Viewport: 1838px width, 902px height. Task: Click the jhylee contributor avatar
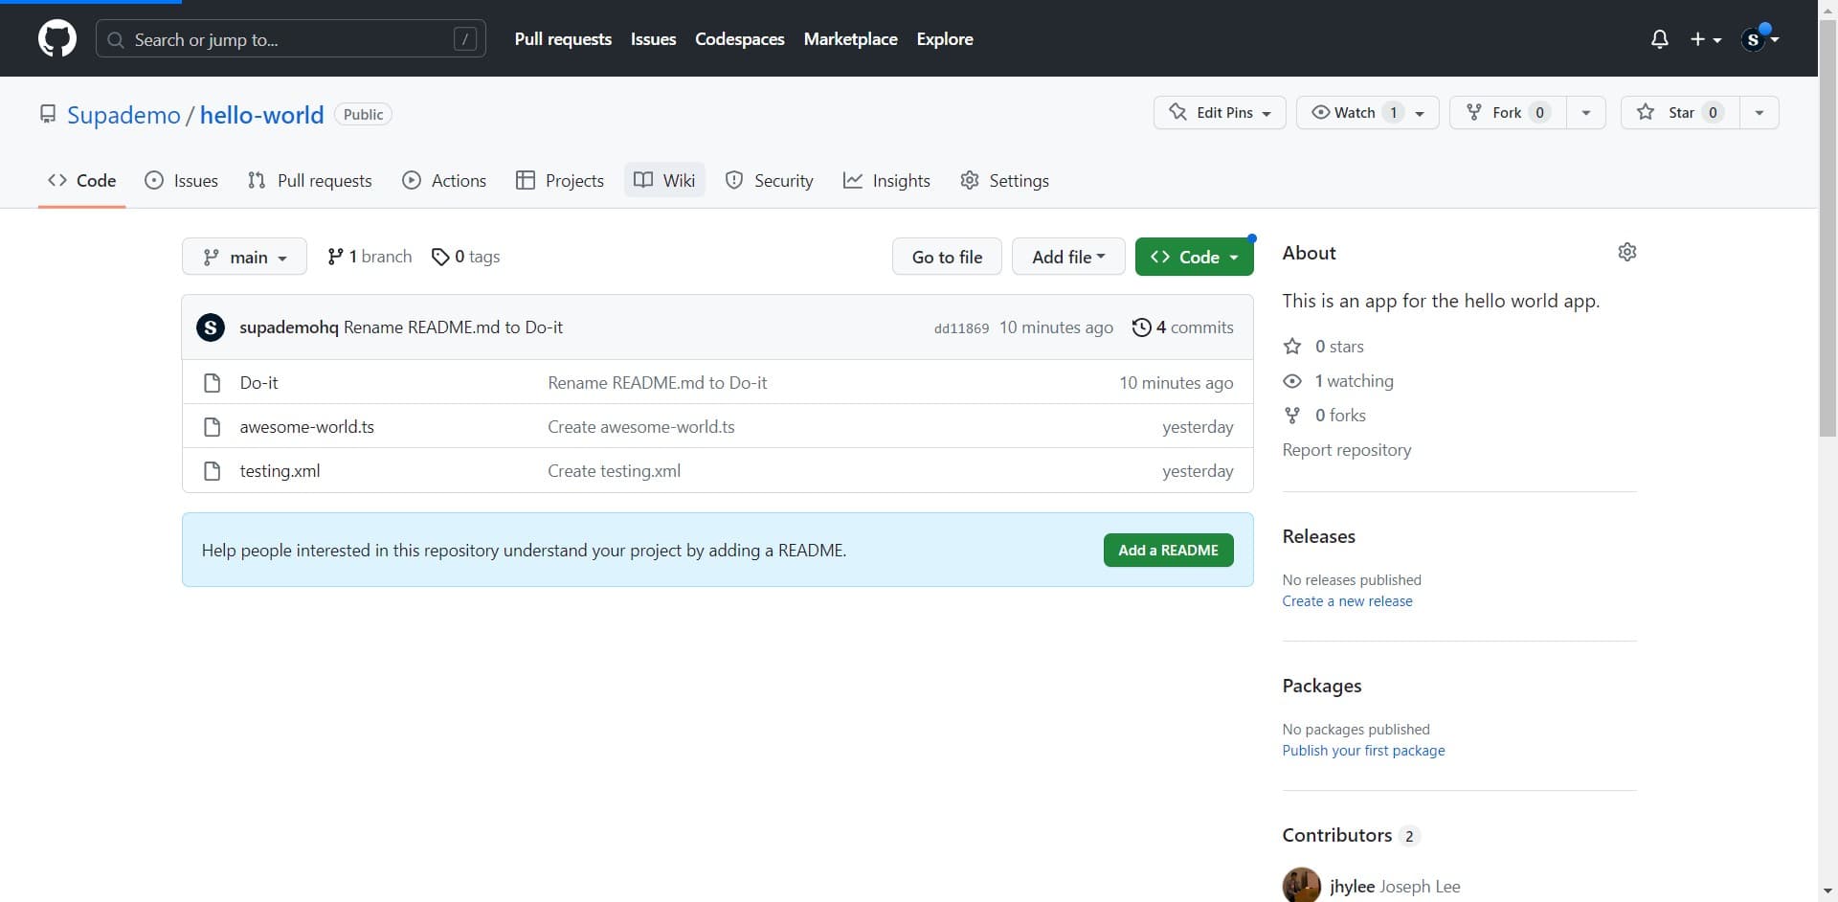pos(1301,886)
